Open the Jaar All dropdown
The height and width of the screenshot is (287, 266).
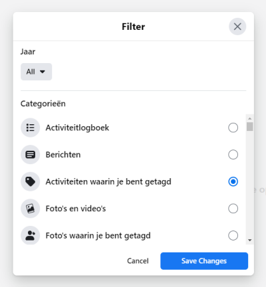tap(36, 72)
